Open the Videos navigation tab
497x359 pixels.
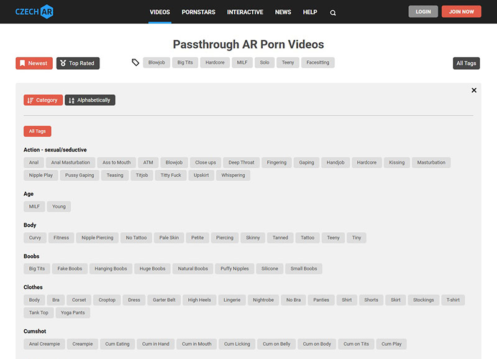coord(160,12)
